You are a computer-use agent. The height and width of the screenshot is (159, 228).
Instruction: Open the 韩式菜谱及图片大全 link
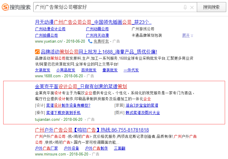click(143, 113)
